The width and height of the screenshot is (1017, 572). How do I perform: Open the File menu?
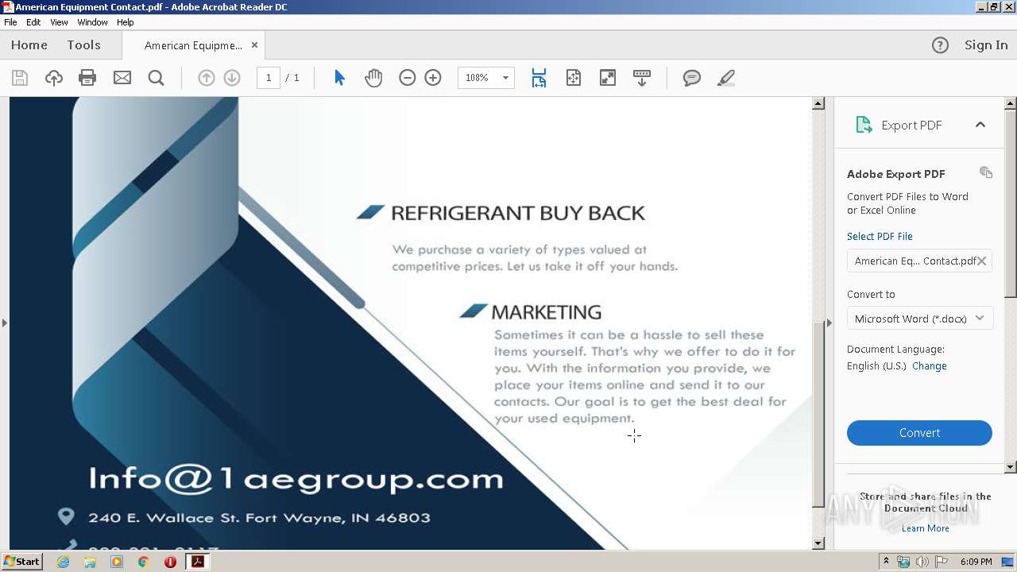tap(10, 22)
